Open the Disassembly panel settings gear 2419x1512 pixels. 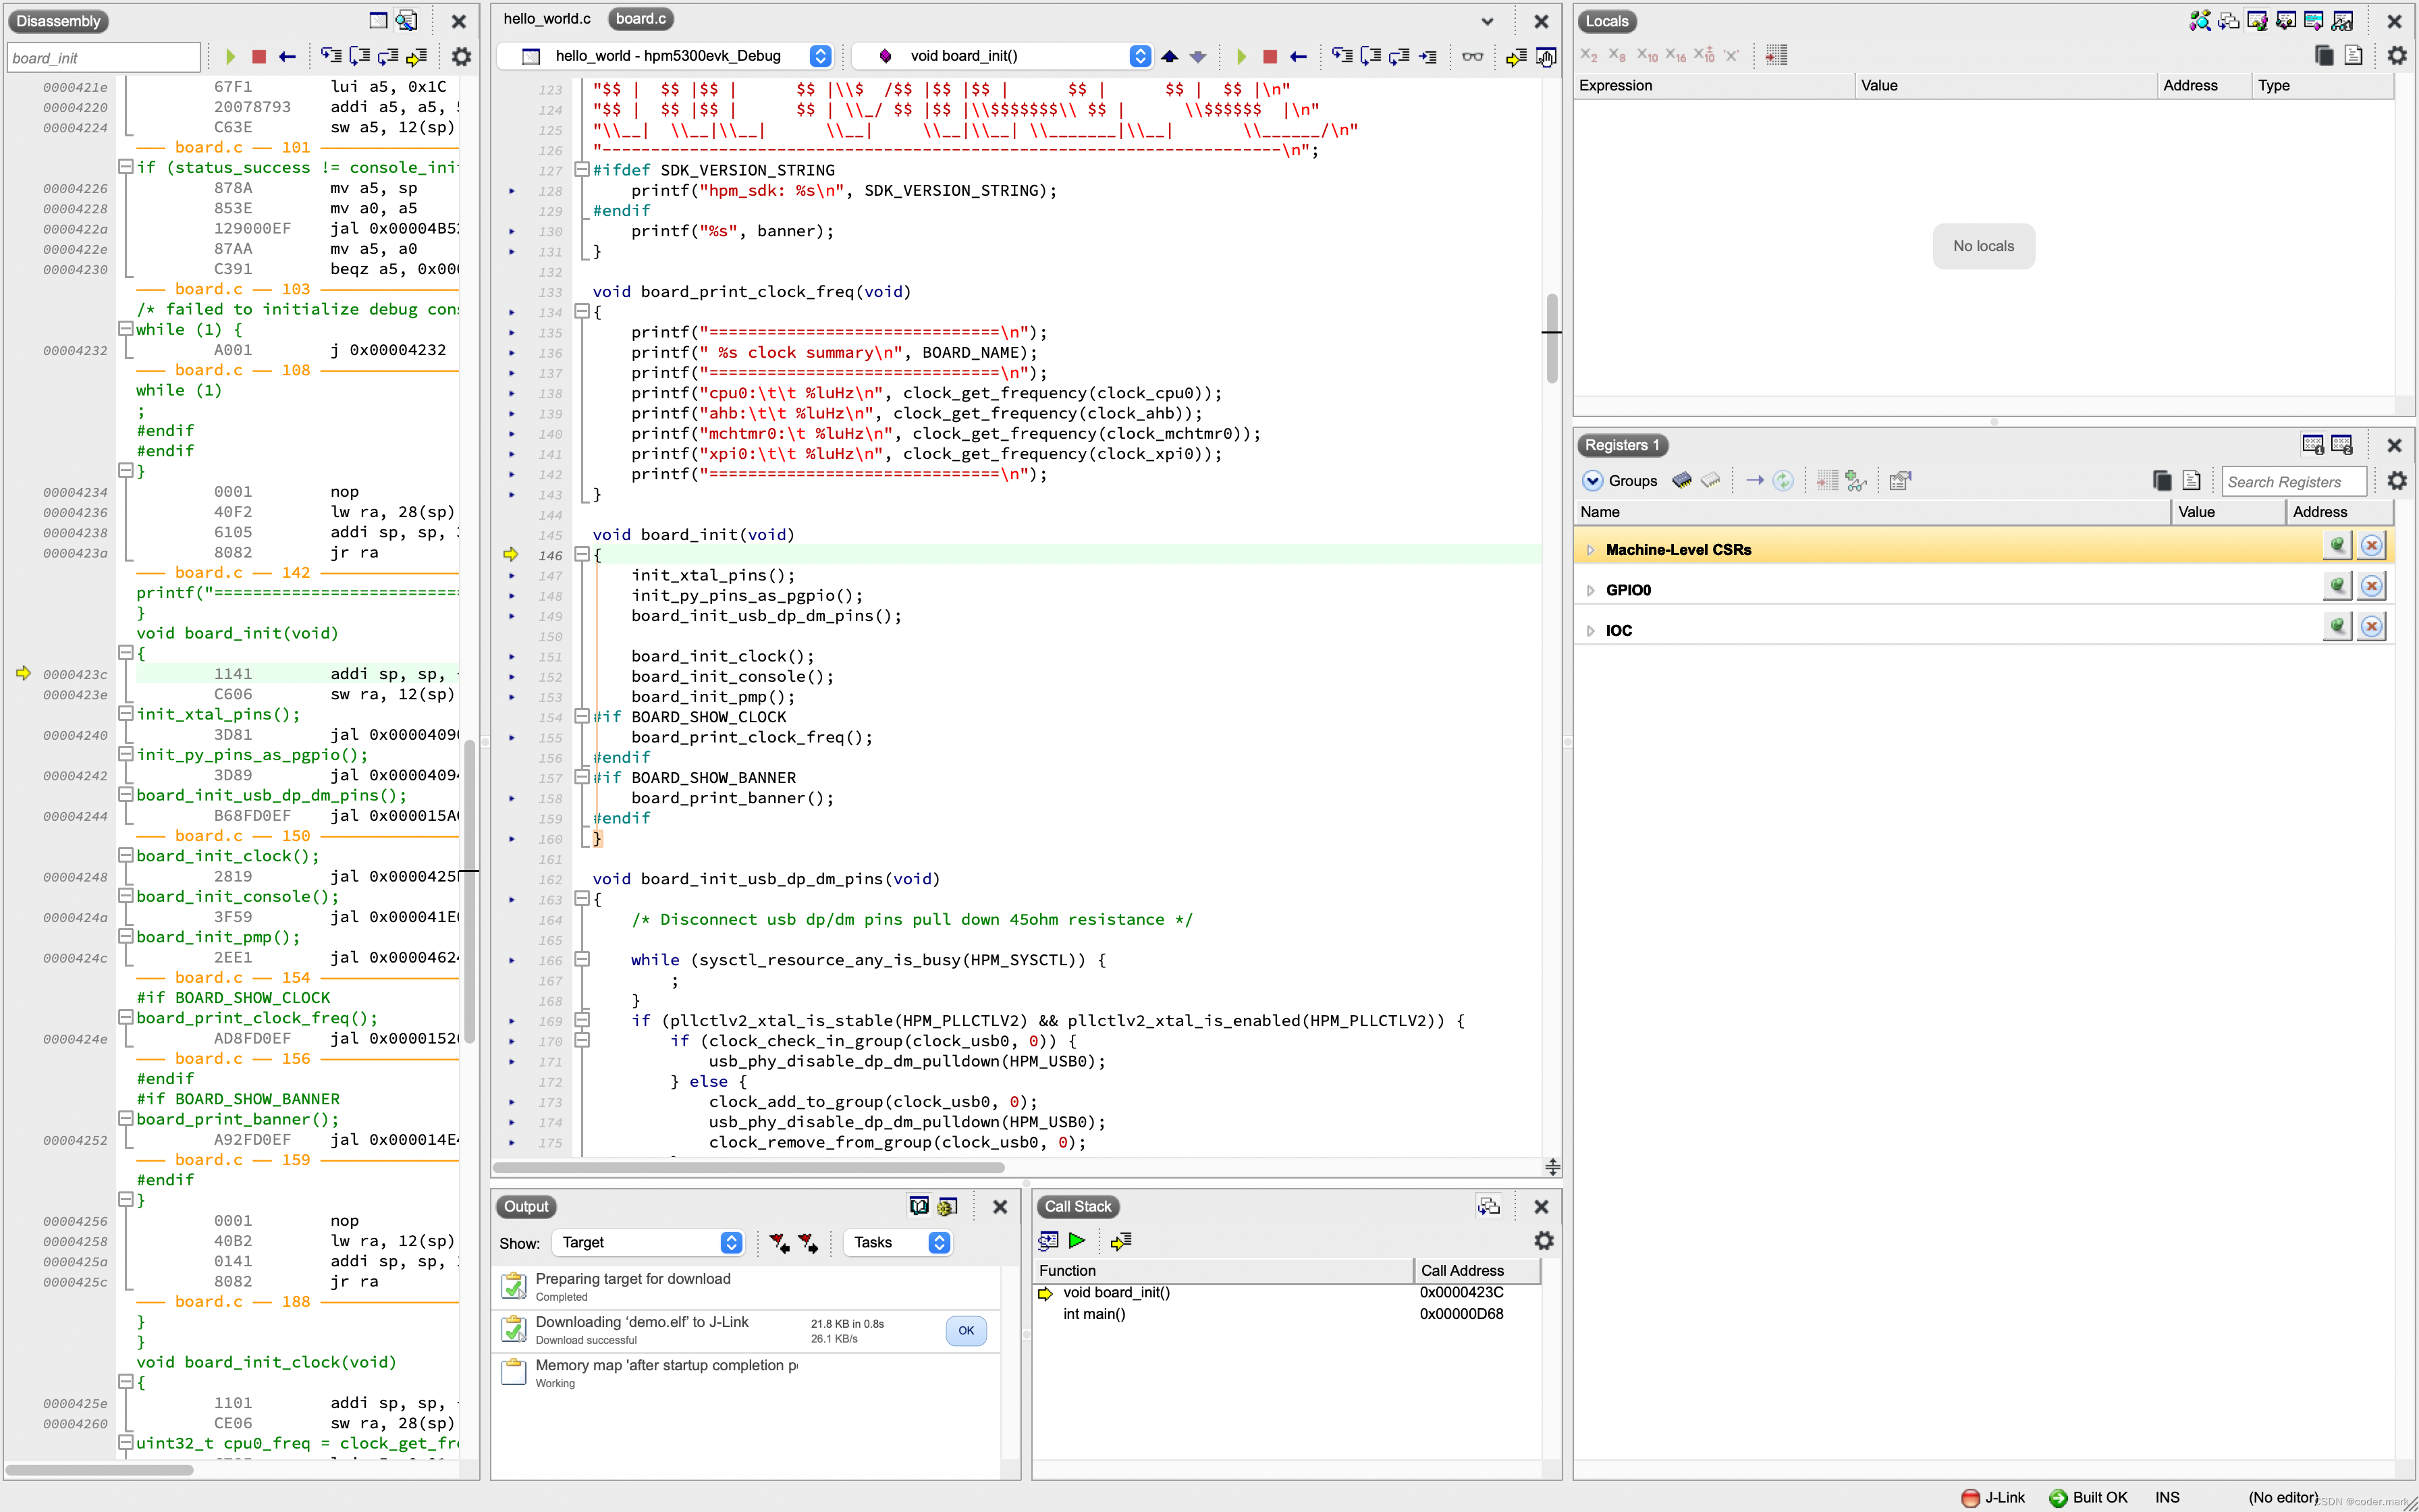461,57
